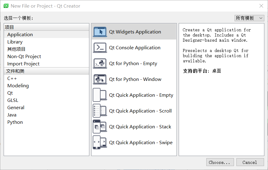Click the Qt Console Application terminal icon

[x=100, y=48]
